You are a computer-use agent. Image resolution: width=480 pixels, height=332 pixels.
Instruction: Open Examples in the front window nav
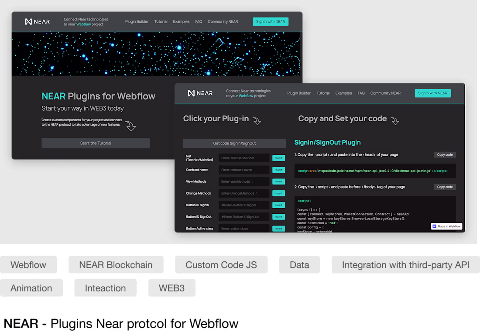click(343, 93)
